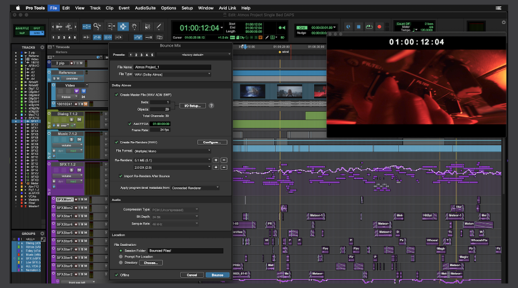Open the File Type dropdown
Viewport: 518px width, 288px height.
point(172,74)
